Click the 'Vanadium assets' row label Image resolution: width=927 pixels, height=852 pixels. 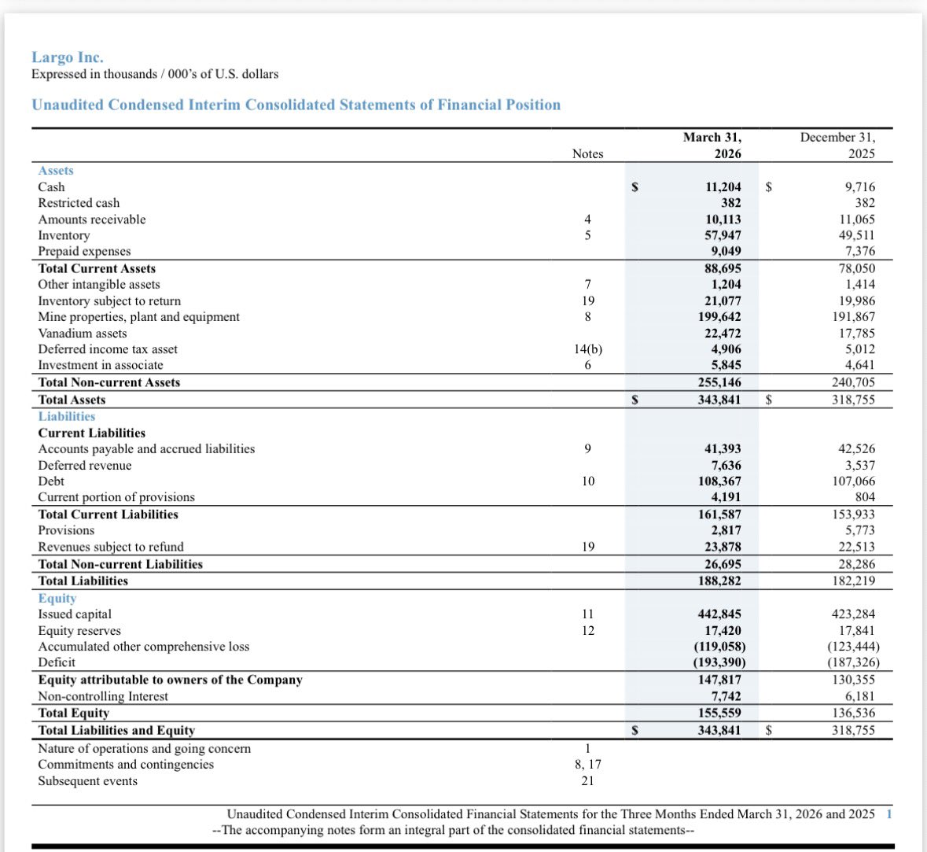point(83,334)
